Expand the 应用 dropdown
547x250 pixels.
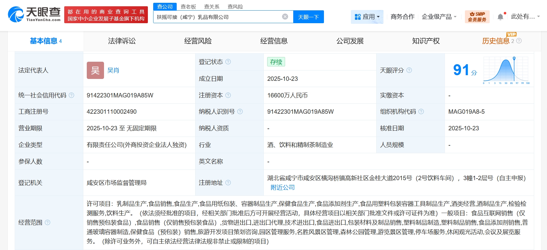pos(367,17)
